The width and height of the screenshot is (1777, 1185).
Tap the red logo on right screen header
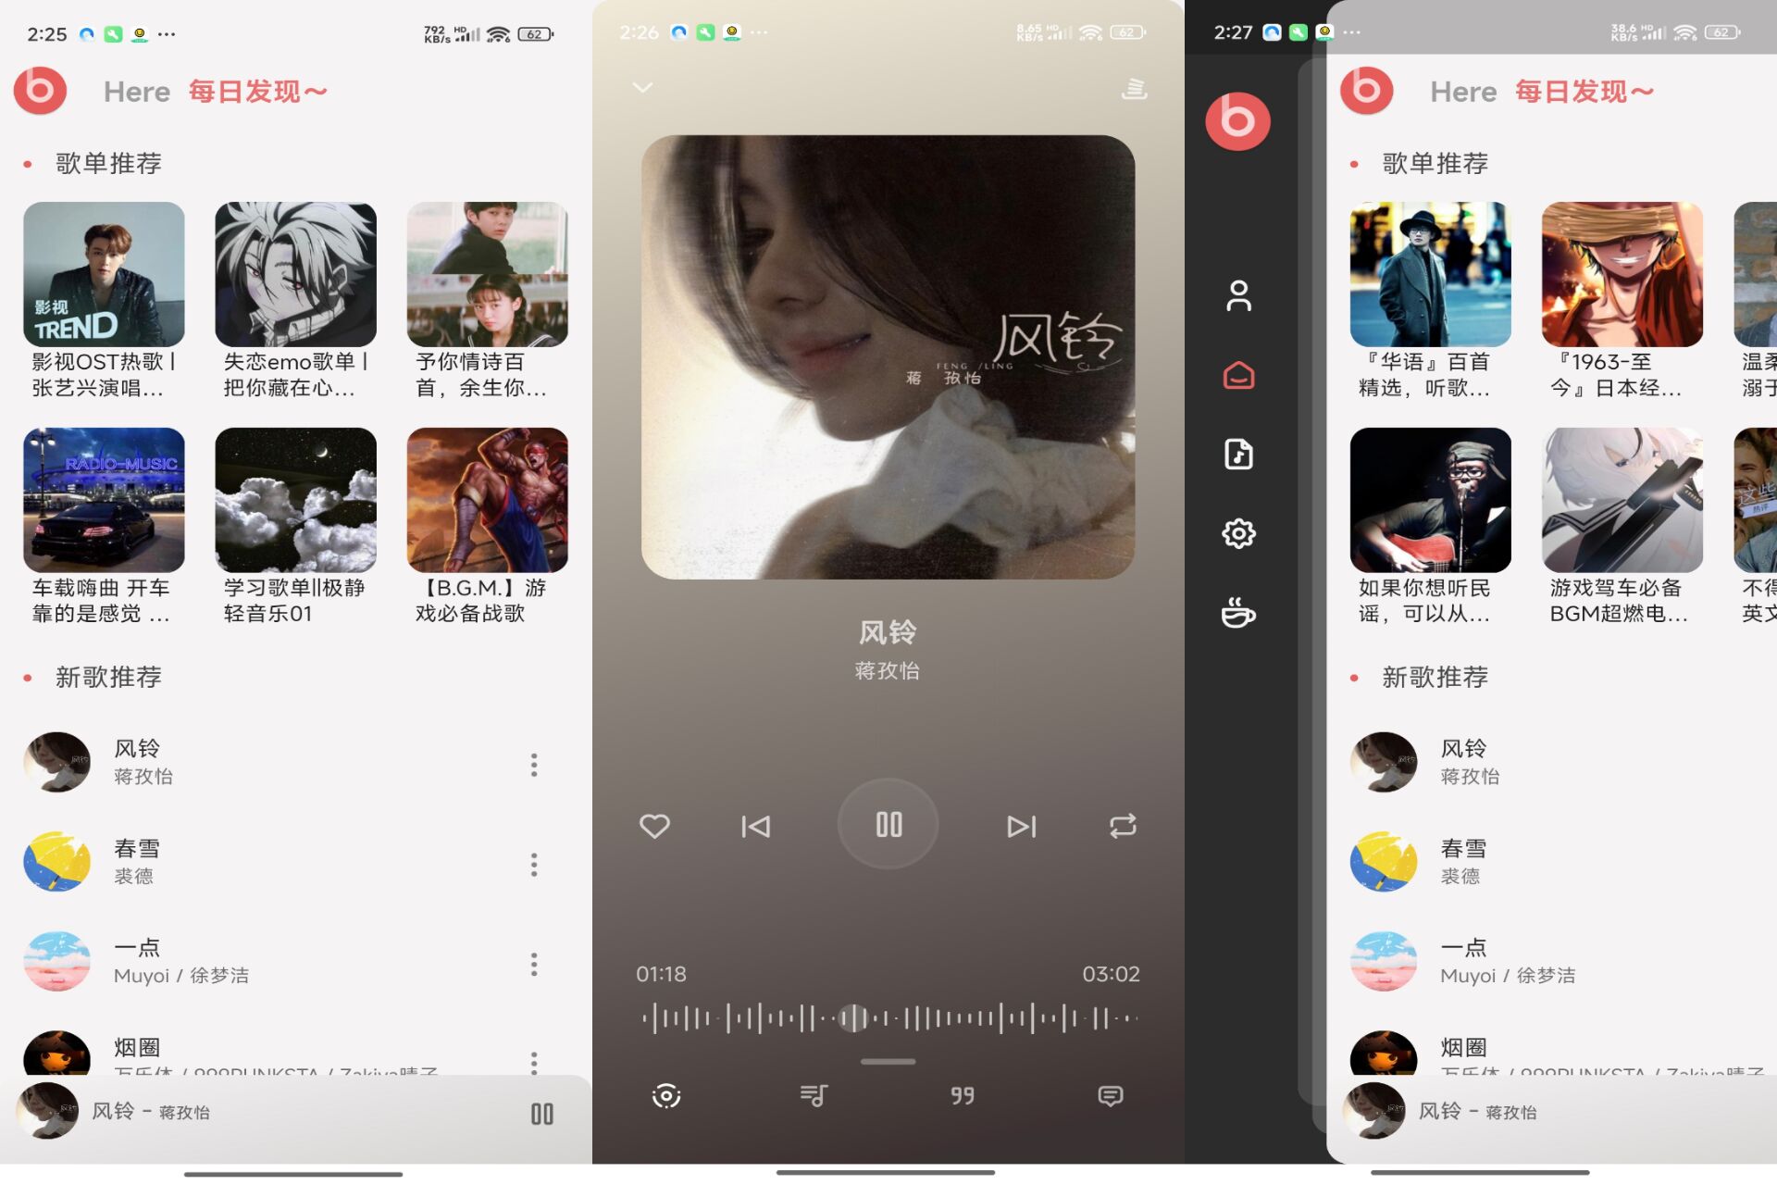pyautogui.click(x=1367, y=90)
